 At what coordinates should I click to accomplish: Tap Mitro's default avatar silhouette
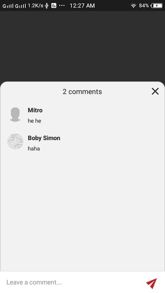pyautogui.click(x=15, y=115)
